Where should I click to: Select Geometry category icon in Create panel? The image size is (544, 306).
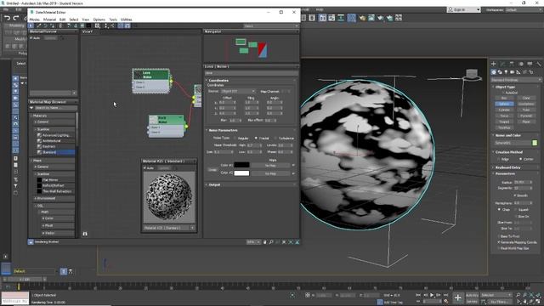493,72
